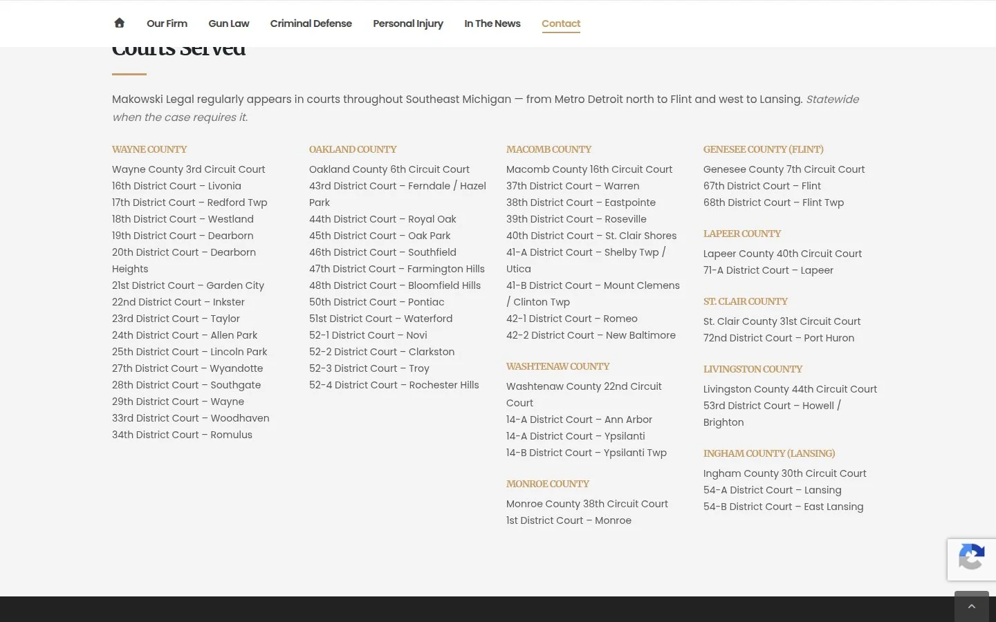Select 54-B District Court – East Lansing
996x622 pixels.
point(784,507)
